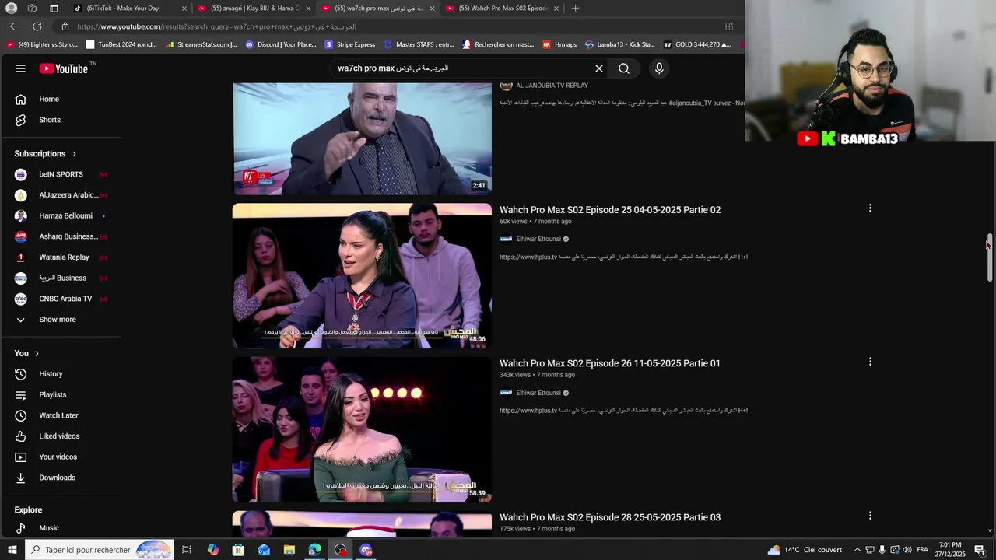This screenshot has height=560, width=996.
Task: Open Stripe Express bookmark
Action: [350, 44]
